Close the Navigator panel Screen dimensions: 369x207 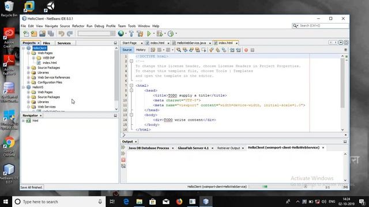click(41, 116)
